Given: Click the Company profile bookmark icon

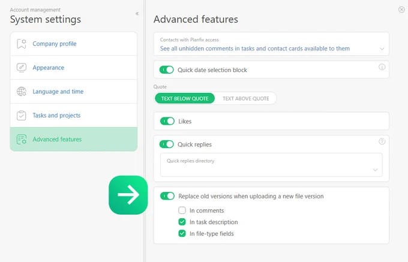Looking at the screenshot, I should click(22, 44).
